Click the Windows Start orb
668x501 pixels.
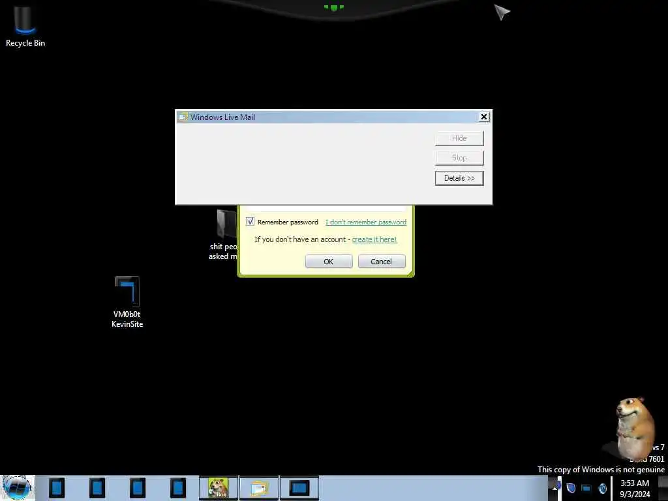(18, 488)
